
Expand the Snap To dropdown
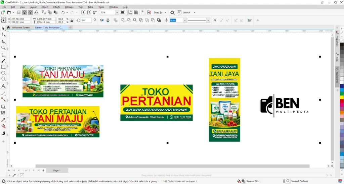coord(165,12)
